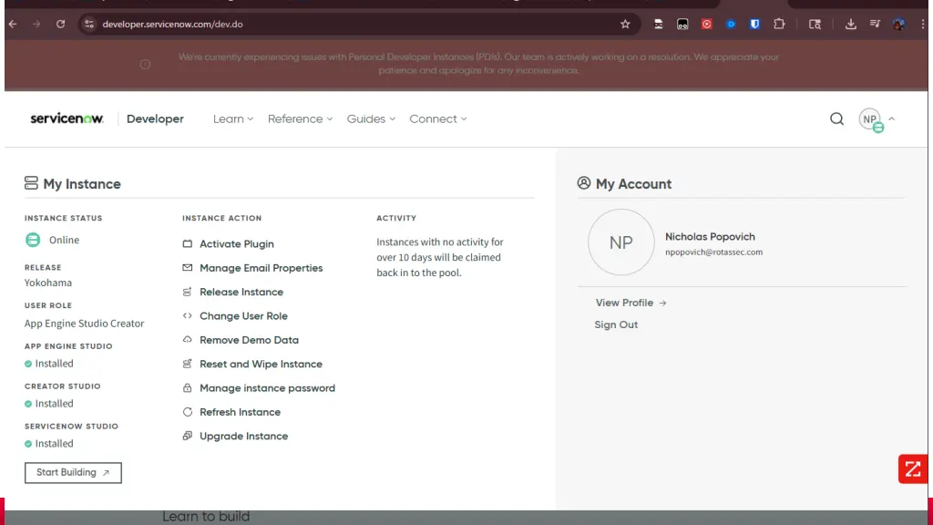Open View Profile link
Image resolution: width=933 pixels, height=525 pixels.
click(x=631, y=303)
